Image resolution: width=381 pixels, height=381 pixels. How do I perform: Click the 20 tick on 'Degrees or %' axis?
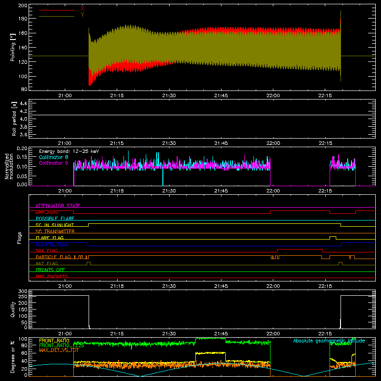click(24, 369)
